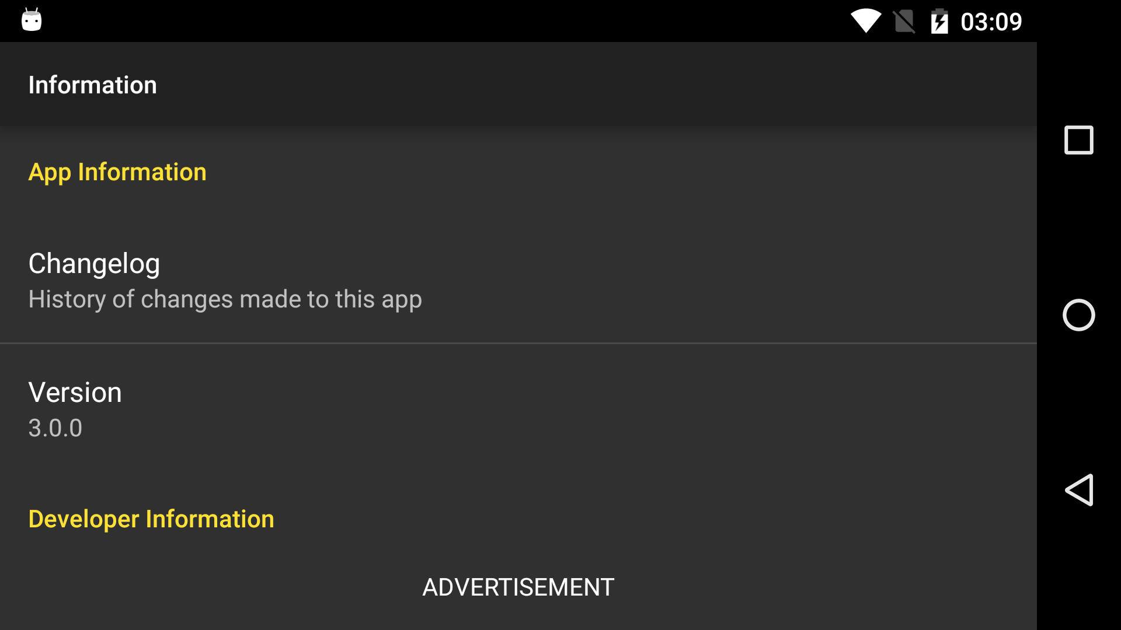Tap the divider below Changelog entry

click(x=518, y=343)
